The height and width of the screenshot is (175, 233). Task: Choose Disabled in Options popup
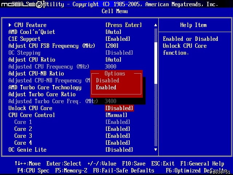click(x=107, y=81)
